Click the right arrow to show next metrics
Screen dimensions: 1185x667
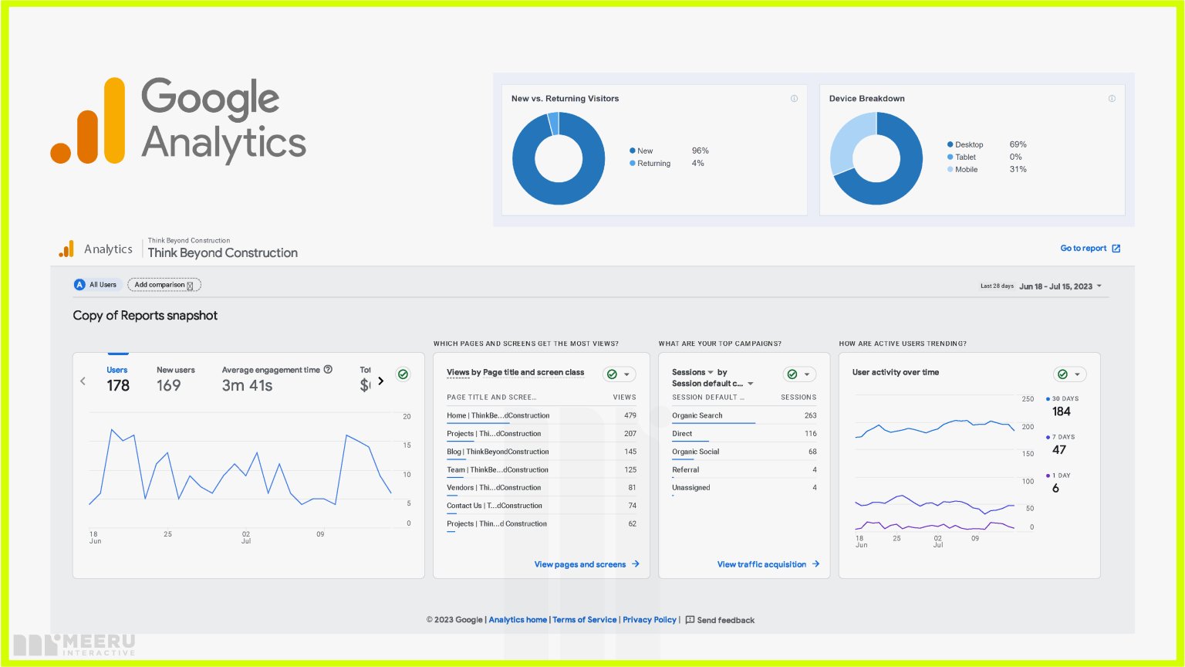[x=380, y=381]
